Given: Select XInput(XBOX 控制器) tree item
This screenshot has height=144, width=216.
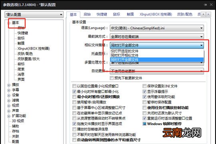Looking at the screenshot, I should [x=34, y=48].
